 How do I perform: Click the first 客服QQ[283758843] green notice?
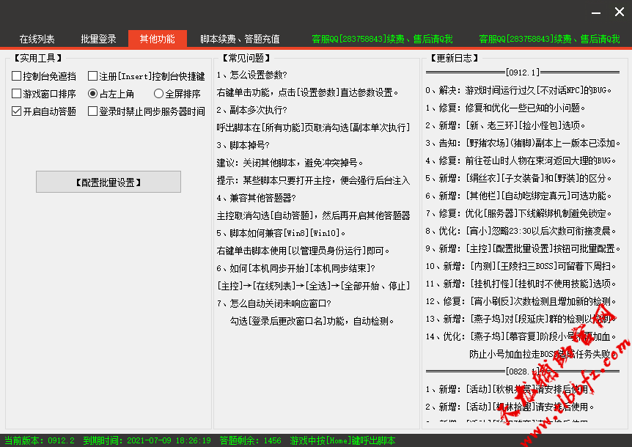click(x=382, y=39)
